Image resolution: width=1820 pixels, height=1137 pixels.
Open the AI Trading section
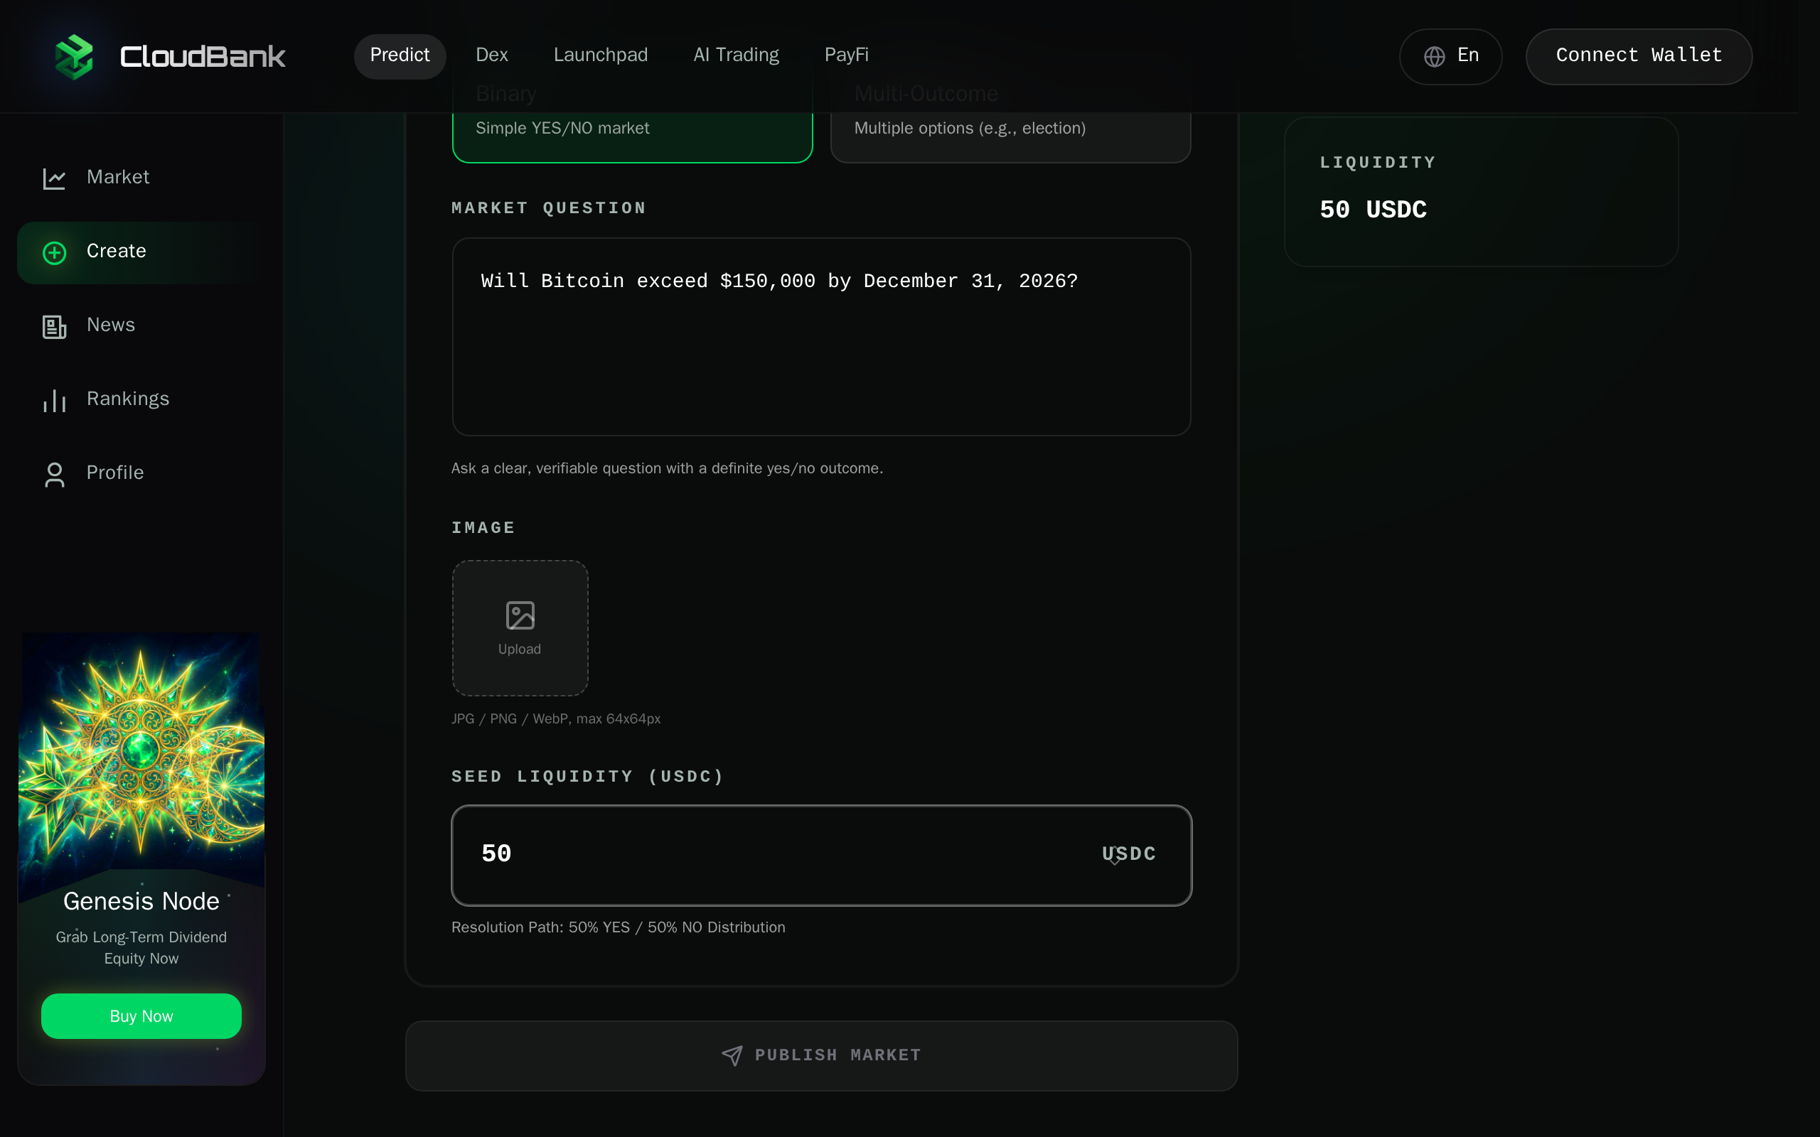coord(736,55)
